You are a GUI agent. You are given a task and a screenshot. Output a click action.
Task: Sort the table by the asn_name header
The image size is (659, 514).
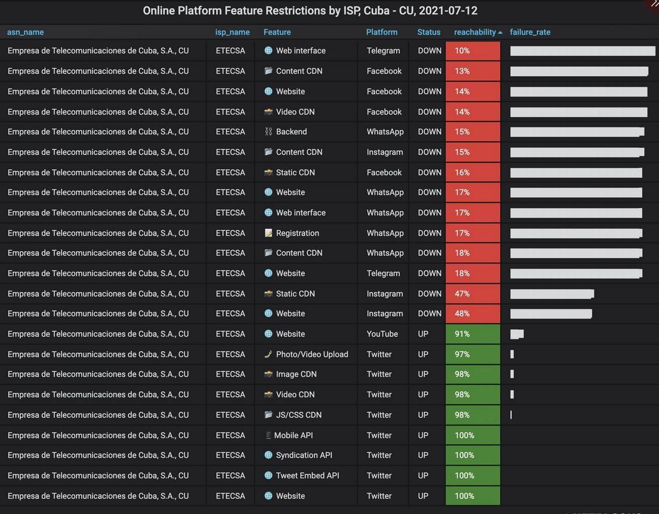click(25, 32)
